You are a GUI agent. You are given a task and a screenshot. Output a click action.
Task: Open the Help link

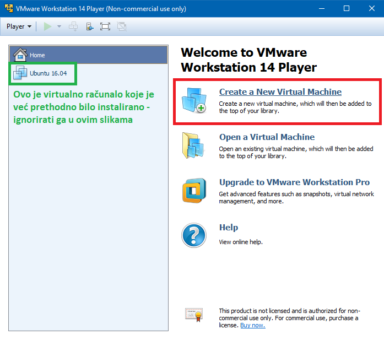(x=229, y=228)
